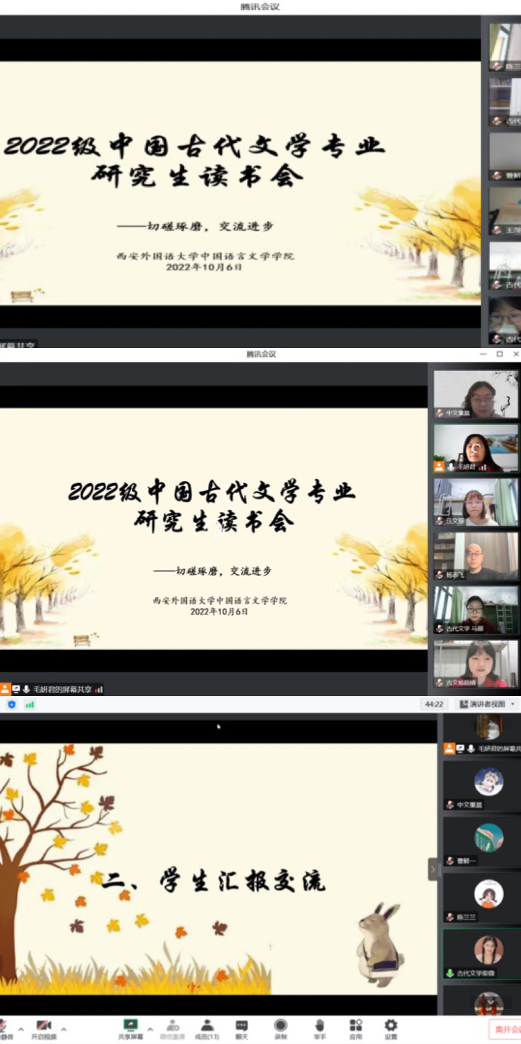Click the 44:22 meeting timer

[x=434, y=704]
